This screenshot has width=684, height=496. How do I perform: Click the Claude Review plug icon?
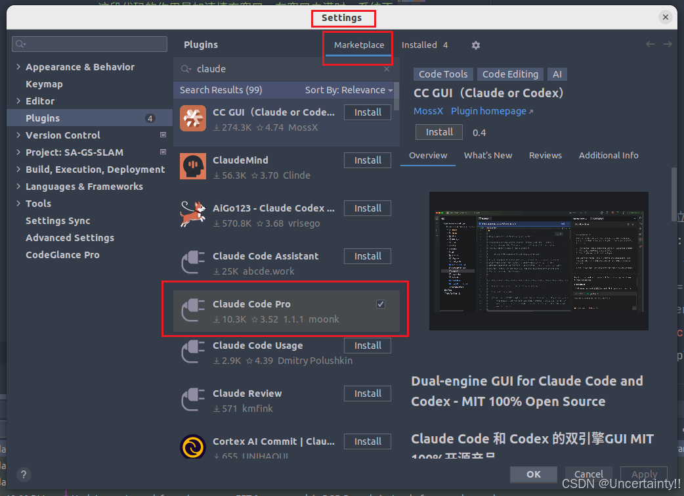click(193, 399)
